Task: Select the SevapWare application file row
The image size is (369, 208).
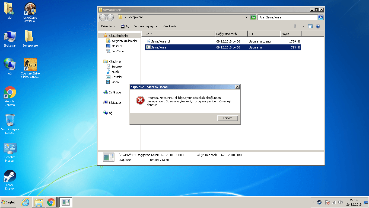Action: [223, 47]
